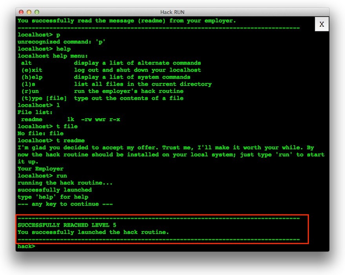This screenshot has height=275, width=345.
Task: Click 'display a list of alternate commands' description
Action: coord(137,63)
